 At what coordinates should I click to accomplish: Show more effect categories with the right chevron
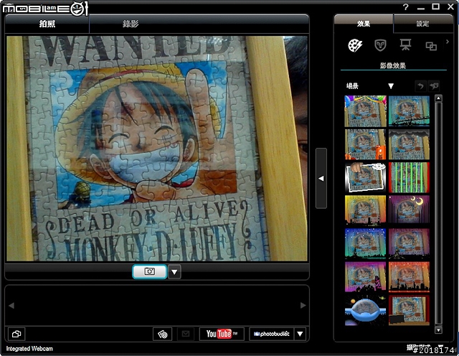(448, 42)
